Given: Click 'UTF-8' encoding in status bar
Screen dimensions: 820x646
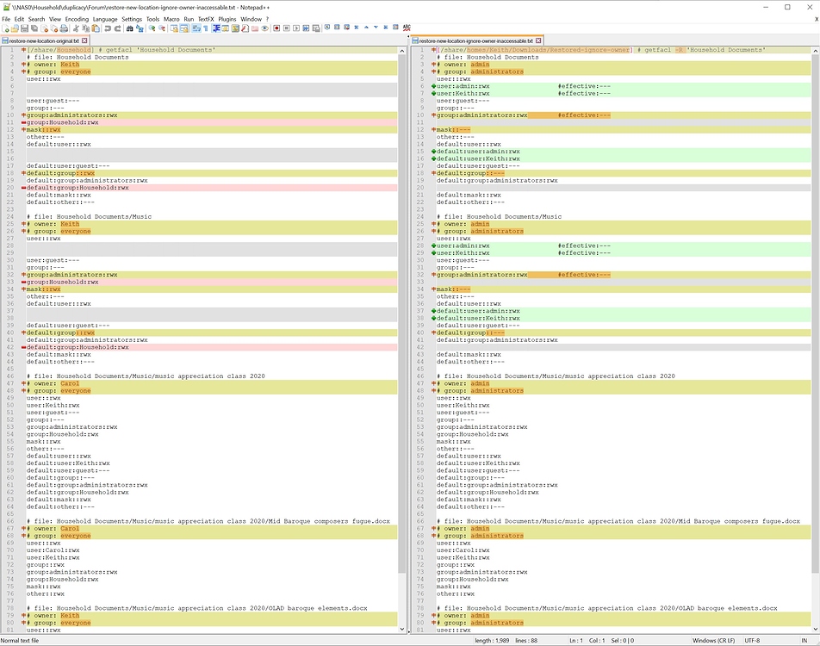Looking at the screenshot, I should point(752,640).
